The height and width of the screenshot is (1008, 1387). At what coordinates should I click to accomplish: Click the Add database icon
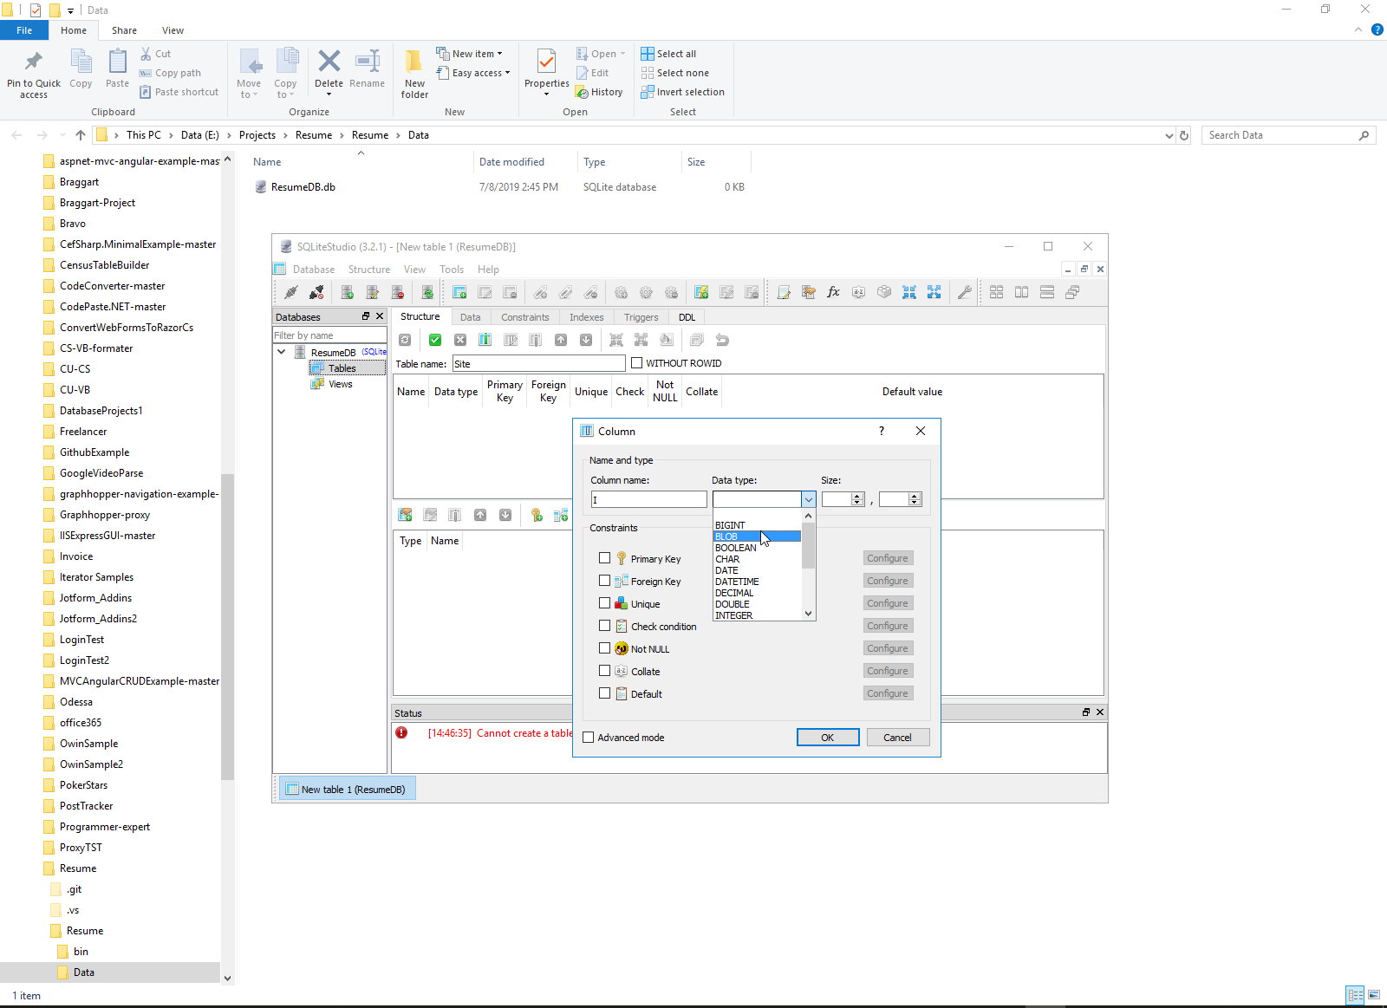point(347,293)
